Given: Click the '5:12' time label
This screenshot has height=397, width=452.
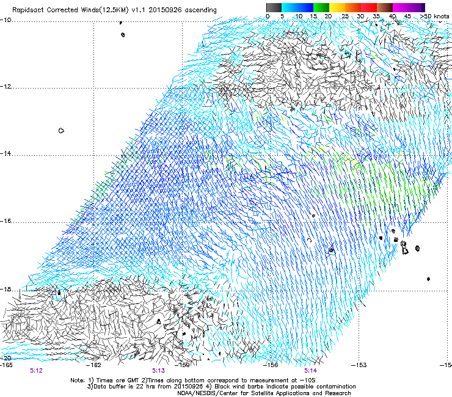Looking at the screenshot, I should click(x=36, y=371).
